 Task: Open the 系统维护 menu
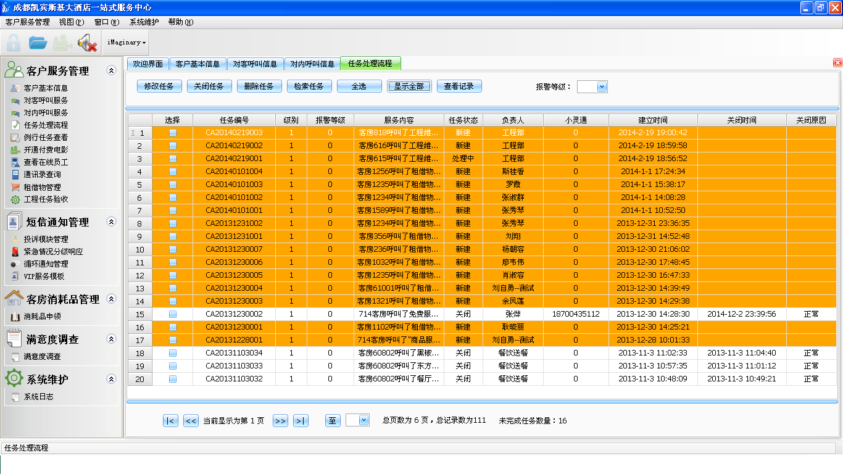tap(144, 22)
